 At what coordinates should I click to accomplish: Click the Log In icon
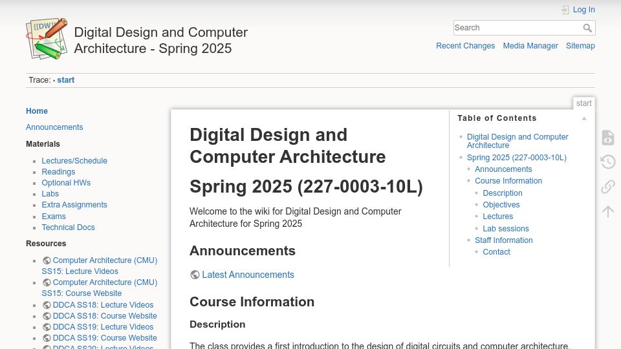point(565,10)
